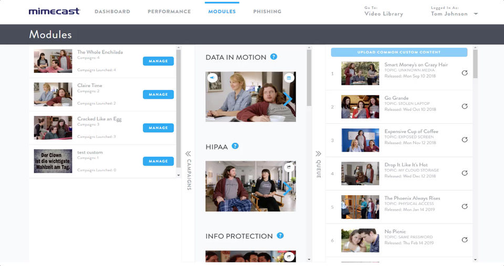Open the Der Clown test custom thumbnail
Viewport: 504px width, 266px height.
[53, 161]
